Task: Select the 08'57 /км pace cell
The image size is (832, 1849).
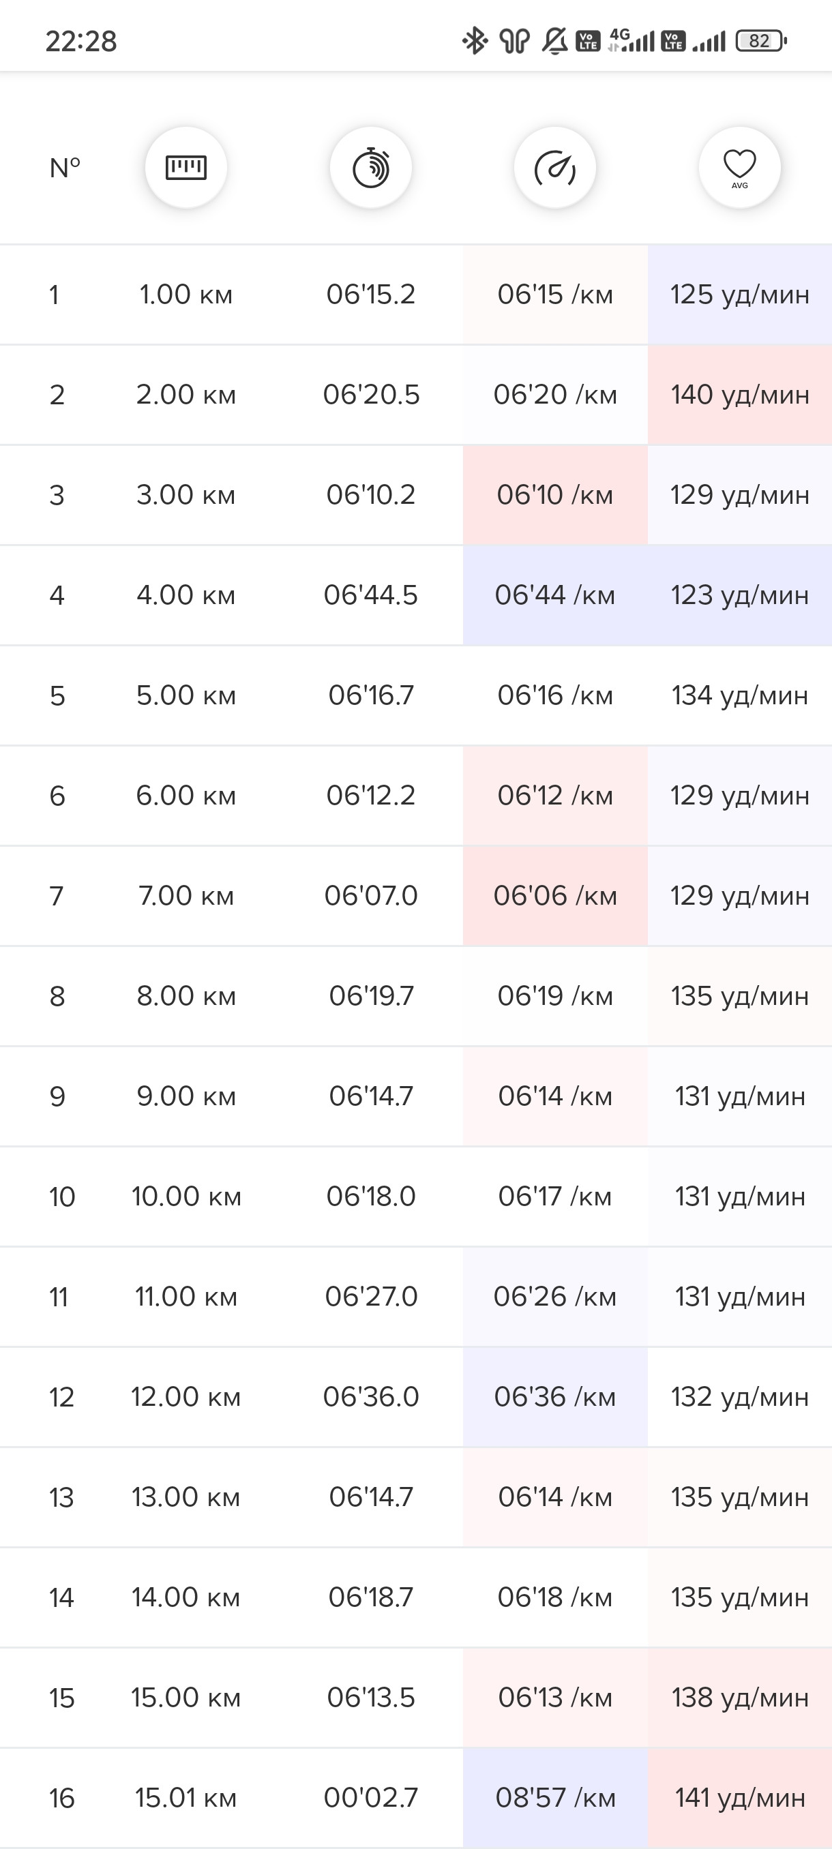Action: click(555, 1798)
